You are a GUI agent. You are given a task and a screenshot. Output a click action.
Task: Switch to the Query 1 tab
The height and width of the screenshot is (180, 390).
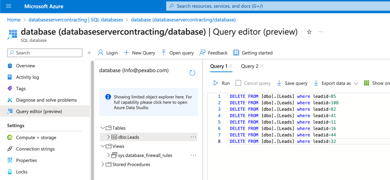(x=219, y=66)
